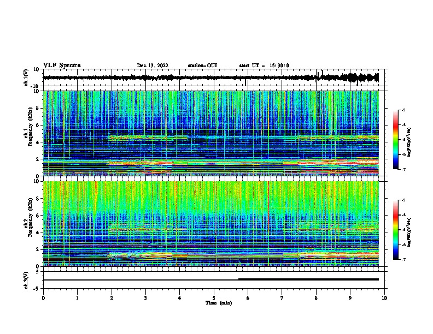Viewport: 433px width, 334px height.
Task: Click the "VLF Spectra" title text
Action: click(x=62, y=65)
